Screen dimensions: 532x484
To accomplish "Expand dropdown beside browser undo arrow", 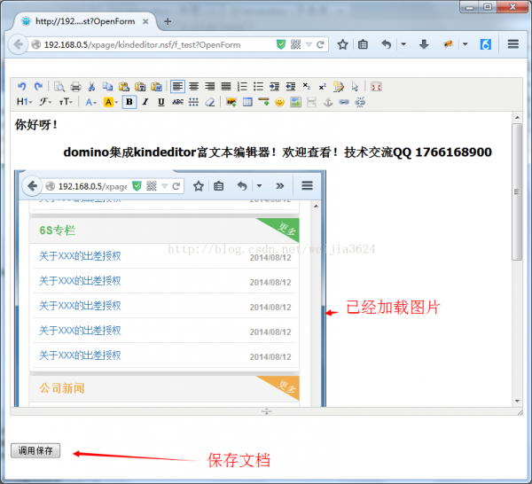I will point(403,44).
